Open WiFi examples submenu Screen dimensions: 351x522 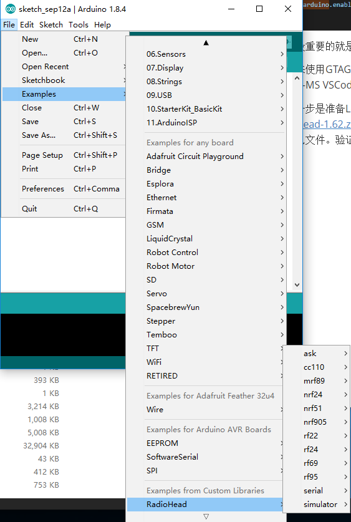click(206, 362)
